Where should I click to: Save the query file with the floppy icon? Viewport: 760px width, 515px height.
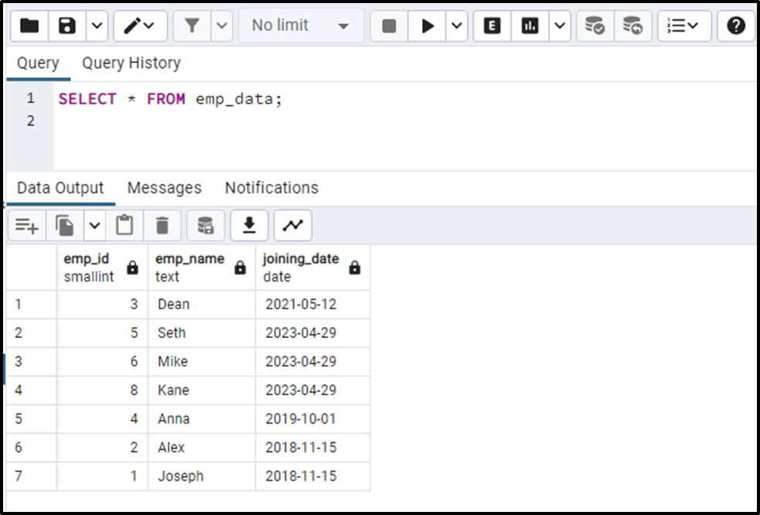[x=67, y=26]
